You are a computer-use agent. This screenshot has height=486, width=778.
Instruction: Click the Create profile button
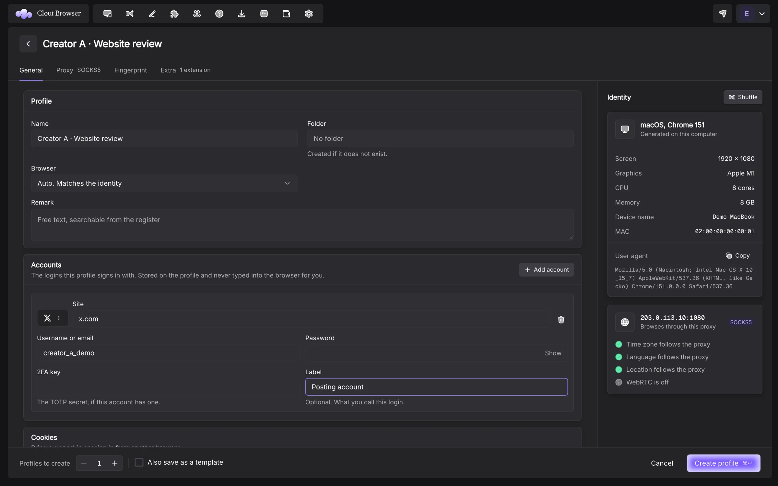723,463
